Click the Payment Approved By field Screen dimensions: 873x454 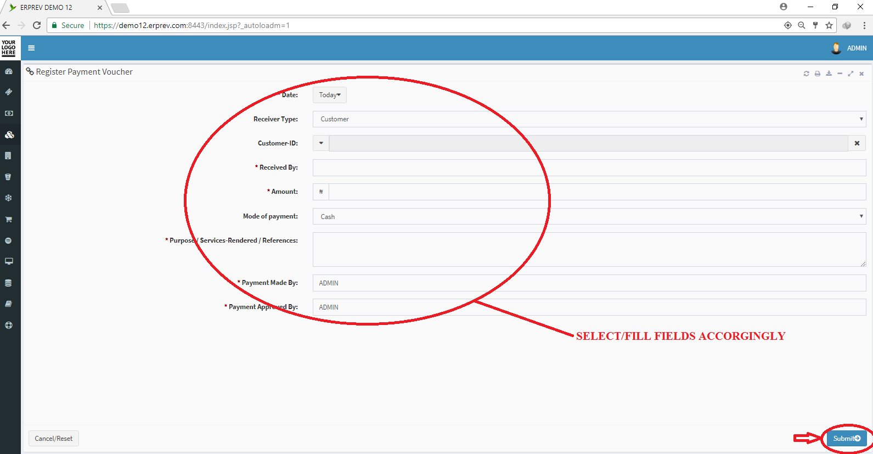point(589,307)
